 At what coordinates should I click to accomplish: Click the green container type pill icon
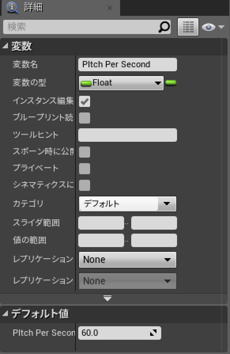[x=171, y=83]
